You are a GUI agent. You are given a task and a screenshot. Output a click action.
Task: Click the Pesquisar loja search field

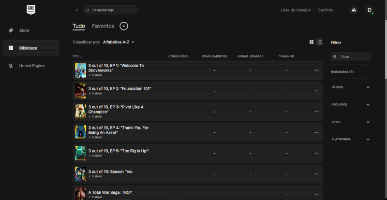coord(111,10)
